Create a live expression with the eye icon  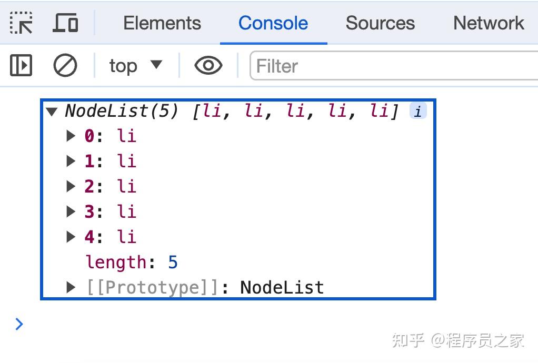(207, 66)
